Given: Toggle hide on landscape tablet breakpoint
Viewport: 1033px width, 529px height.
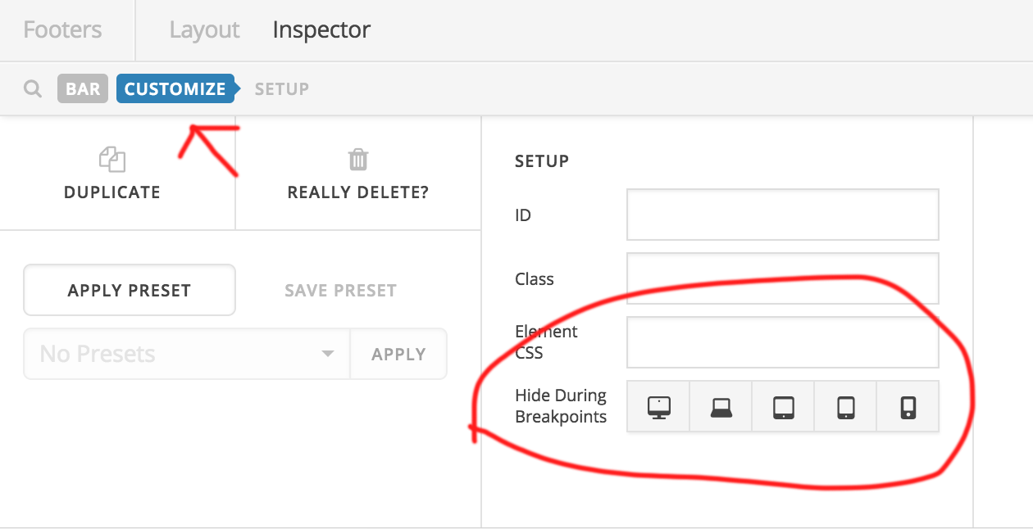Looking at the screenshot, I should click(x=783, y=406).
